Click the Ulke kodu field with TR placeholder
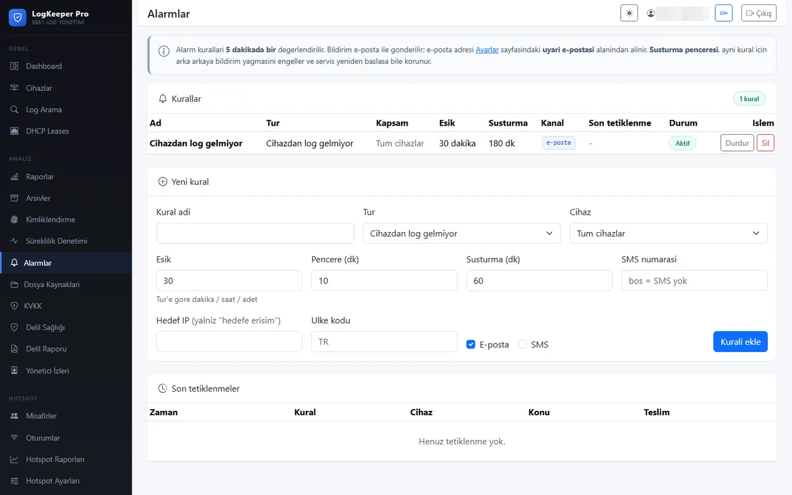This screenshot has width=792, height=495. click(x=384, y=342)
